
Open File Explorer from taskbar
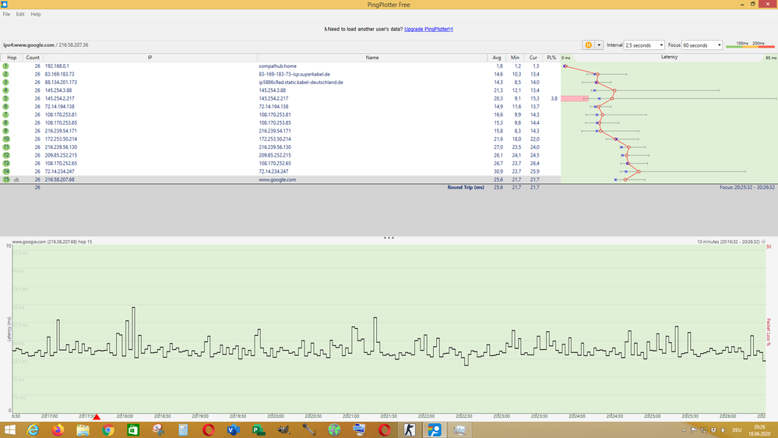tap(83, 430)
